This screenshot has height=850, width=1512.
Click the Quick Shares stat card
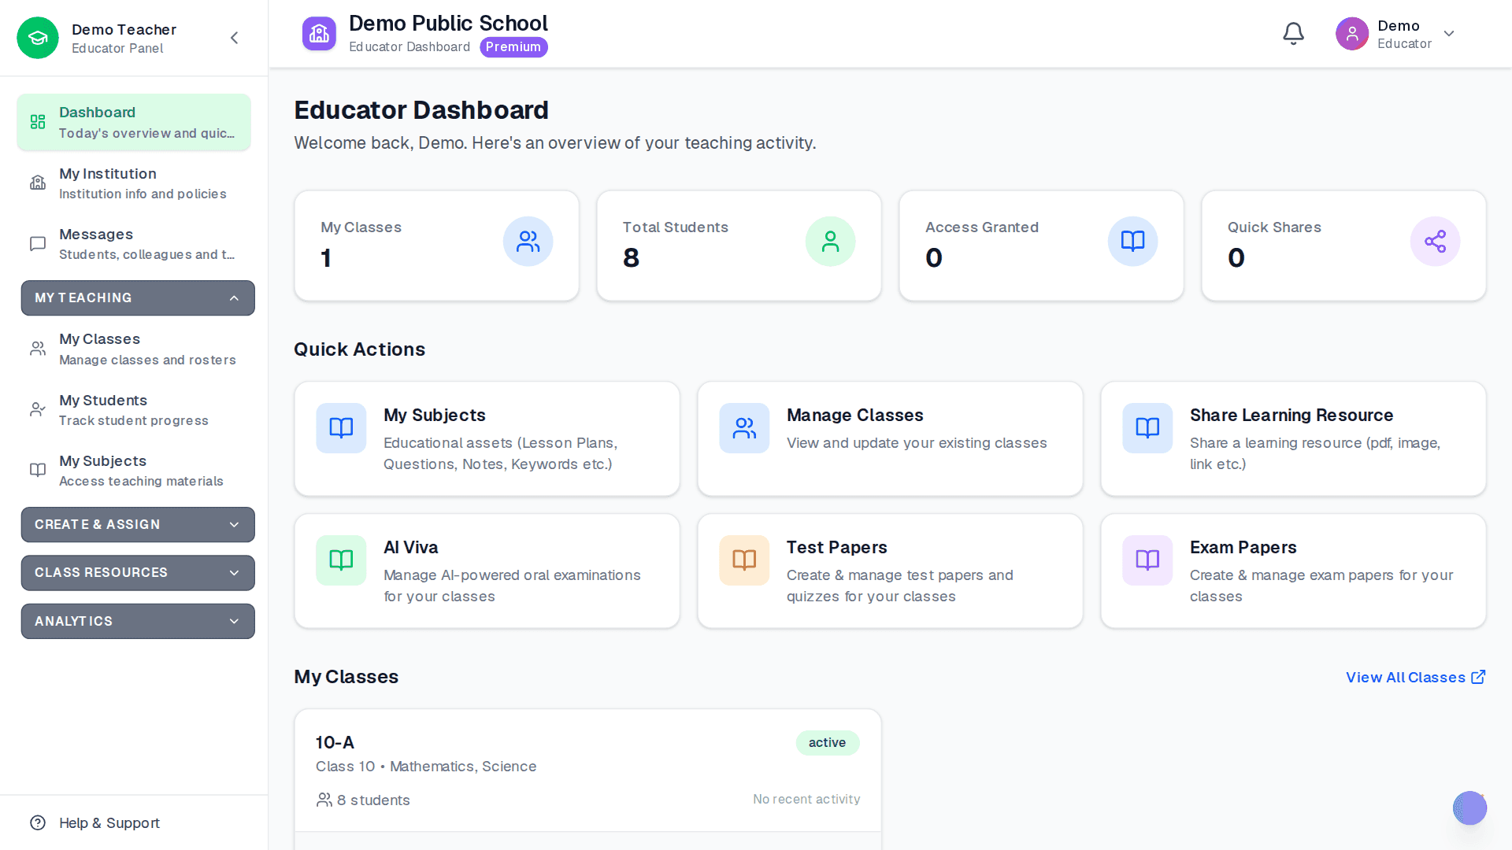pyautogui.click(x=1343, y=246)
